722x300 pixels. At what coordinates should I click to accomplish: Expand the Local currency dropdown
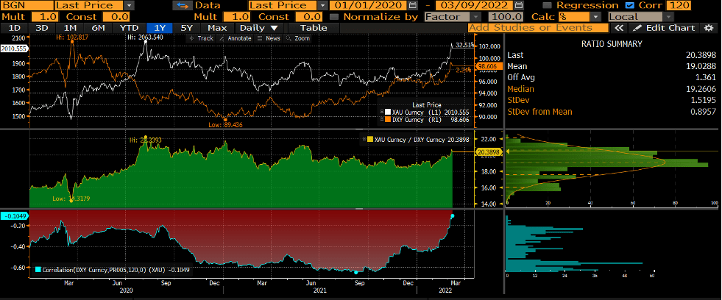click(x=668, y=17)
